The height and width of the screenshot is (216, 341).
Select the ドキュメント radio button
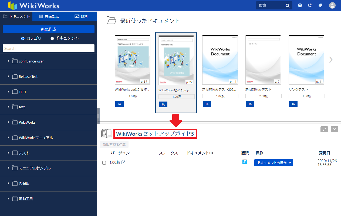click(x=52, y=38)
